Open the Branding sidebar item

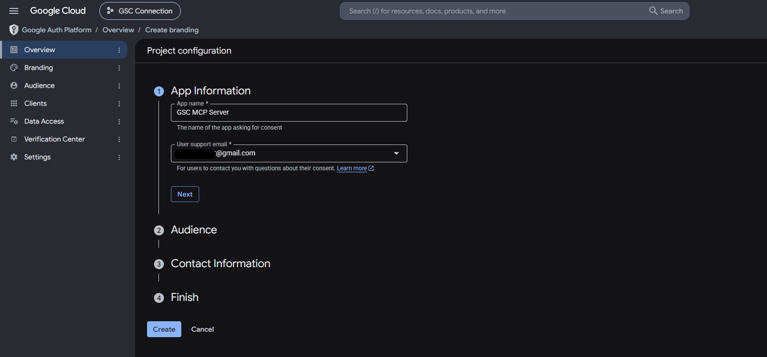pyautogui.click(x=64, y=68)
